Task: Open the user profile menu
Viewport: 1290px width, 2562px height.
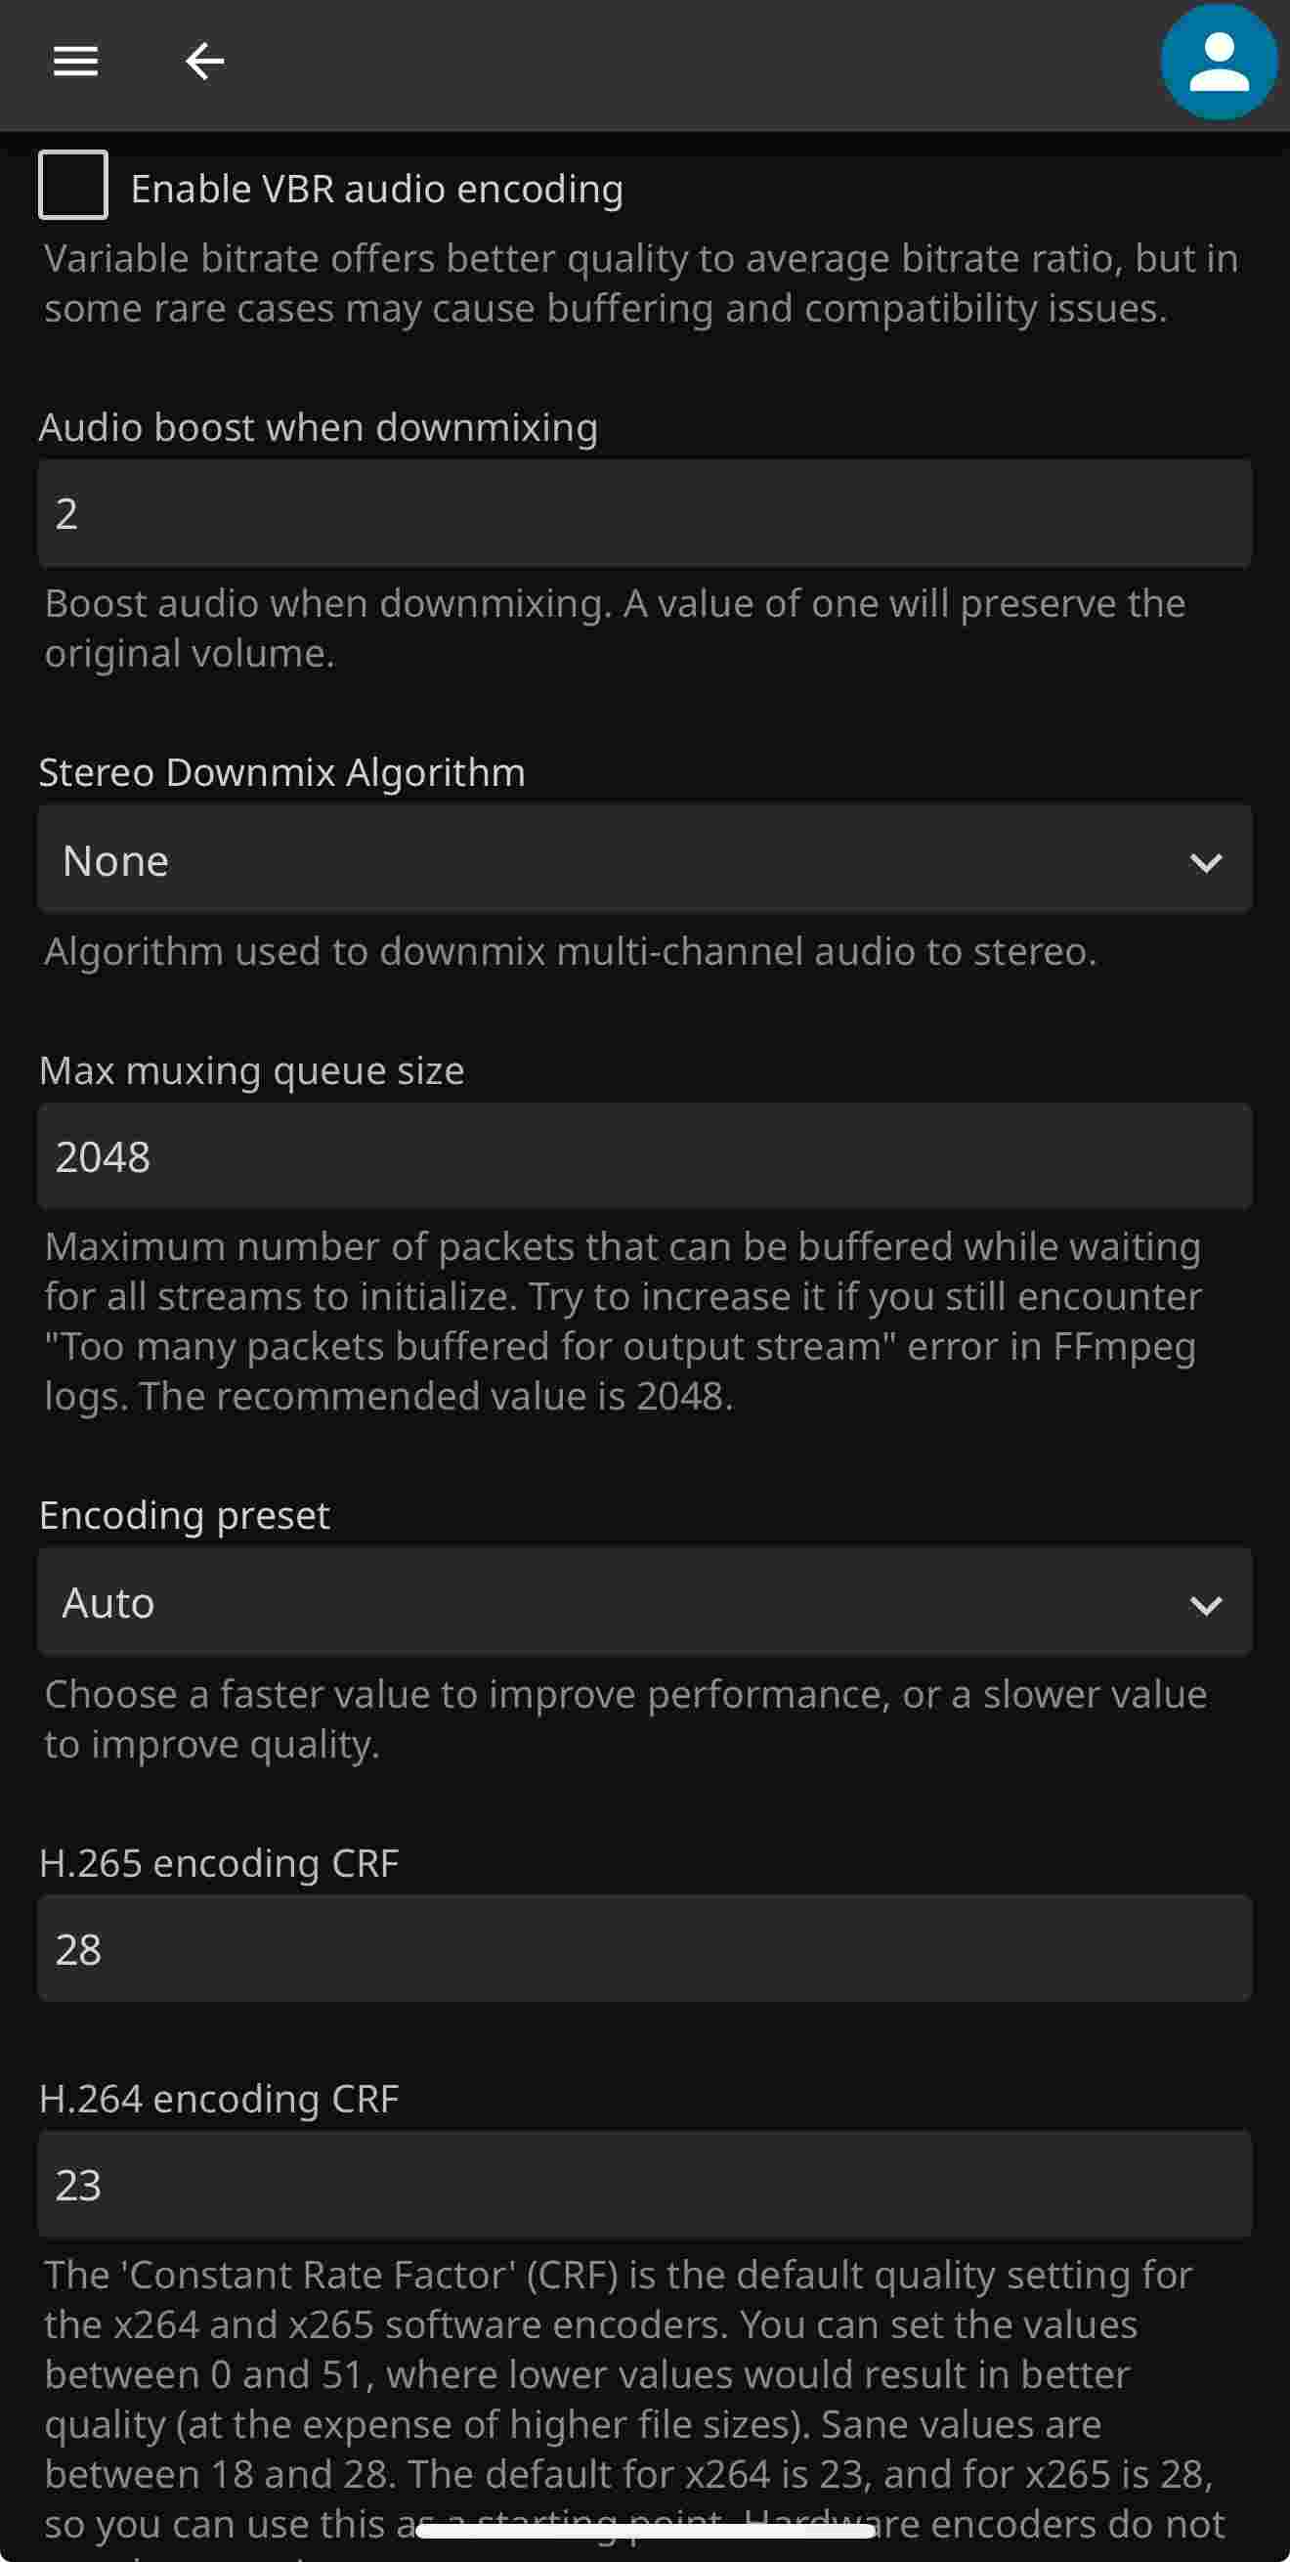Action: (x=1218, y=63)
